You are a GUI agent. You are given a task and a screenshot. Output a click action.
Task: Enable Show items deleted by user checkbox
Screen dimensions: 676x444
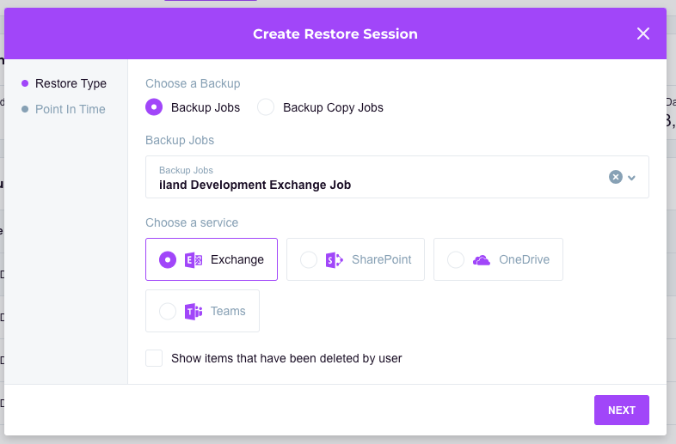pos(154,358)
